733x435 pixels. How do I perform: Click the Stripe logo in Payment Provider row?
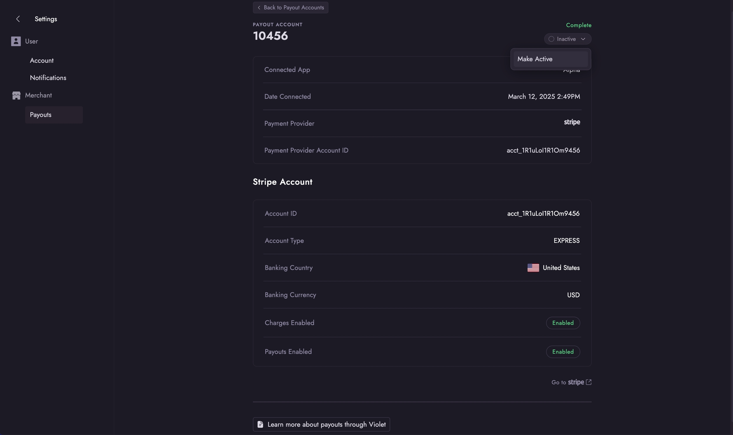(572, 122)
